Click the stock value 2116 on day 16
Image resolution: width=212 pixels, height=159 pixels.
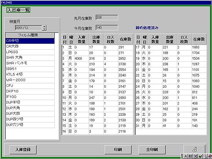(x=126, y=131)
